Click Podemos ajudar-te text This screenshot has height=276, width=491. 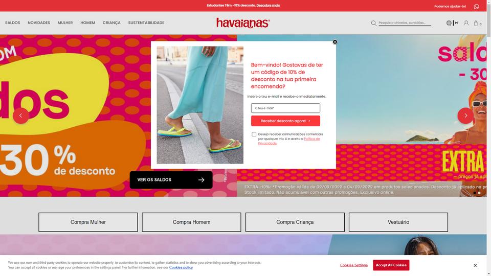[450, 7]
